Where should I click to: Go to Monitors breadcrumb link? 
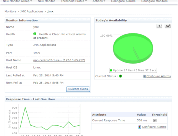[x=10, y=11]
